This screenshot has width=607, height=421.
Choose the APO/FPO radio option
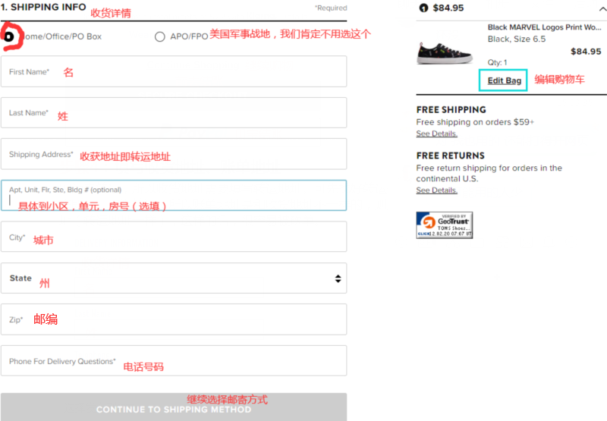[160, 36]
